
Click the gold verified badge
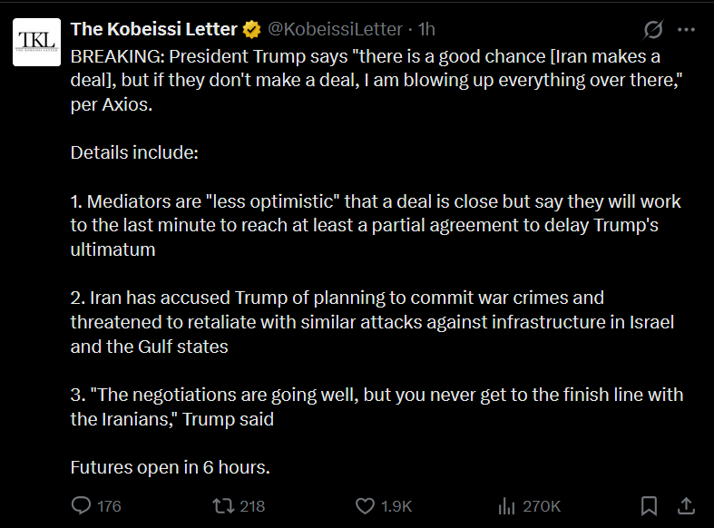252,30
